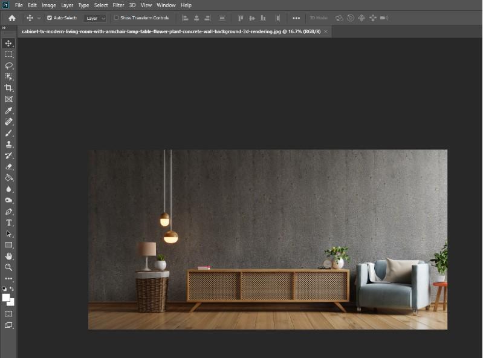Click the 3D roll icon
Viewport: 483px width, 358px height.
(x=350, y=18)
